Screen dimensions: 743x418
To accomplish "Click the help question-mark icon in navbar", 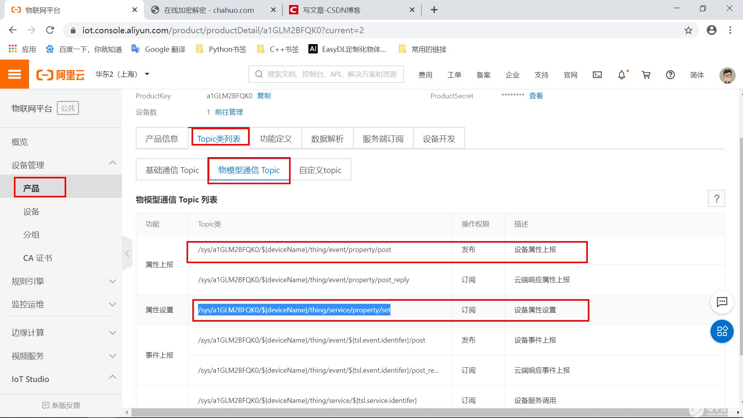I will tap(670, 75).
